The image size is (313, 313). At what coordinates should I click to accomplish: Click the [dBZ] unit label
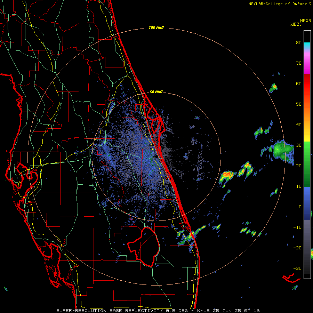pyautogui.click(x=295, y=24)
